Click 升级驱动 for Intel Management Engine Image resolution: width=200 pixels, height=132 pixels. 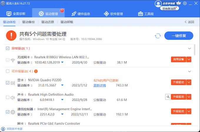pyautogui.click(x=179, y=111)
